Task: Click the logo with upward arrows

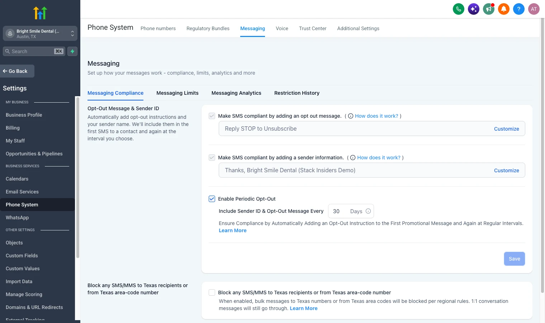Action: pos(40,13)
